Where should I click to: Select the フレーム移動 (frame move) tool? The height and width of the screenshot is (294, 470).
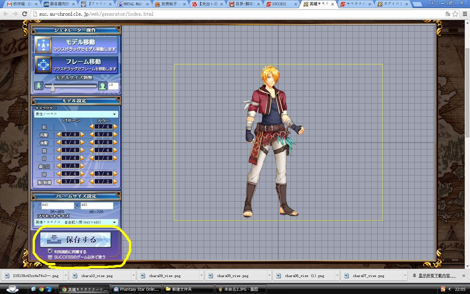76,64
